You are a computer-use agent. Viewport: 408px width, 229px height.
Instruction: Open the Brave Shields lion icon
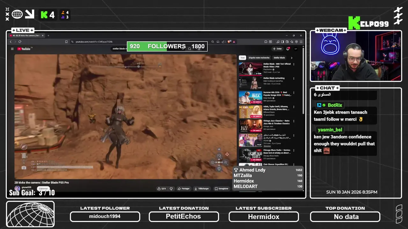click(x=229, y=42)
